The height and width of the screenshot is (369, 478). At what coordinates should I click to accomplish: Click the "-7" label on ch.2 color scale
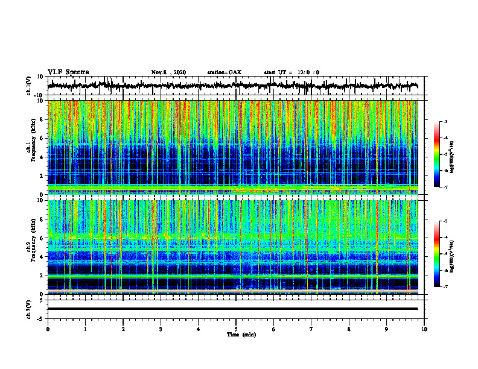[445, 287]
